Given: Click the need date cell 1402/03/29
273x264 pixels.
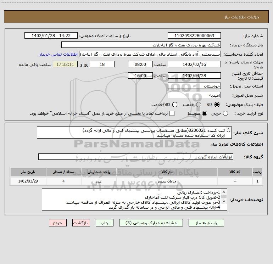Looking at the screenshot, I should (x=28, y=181).
